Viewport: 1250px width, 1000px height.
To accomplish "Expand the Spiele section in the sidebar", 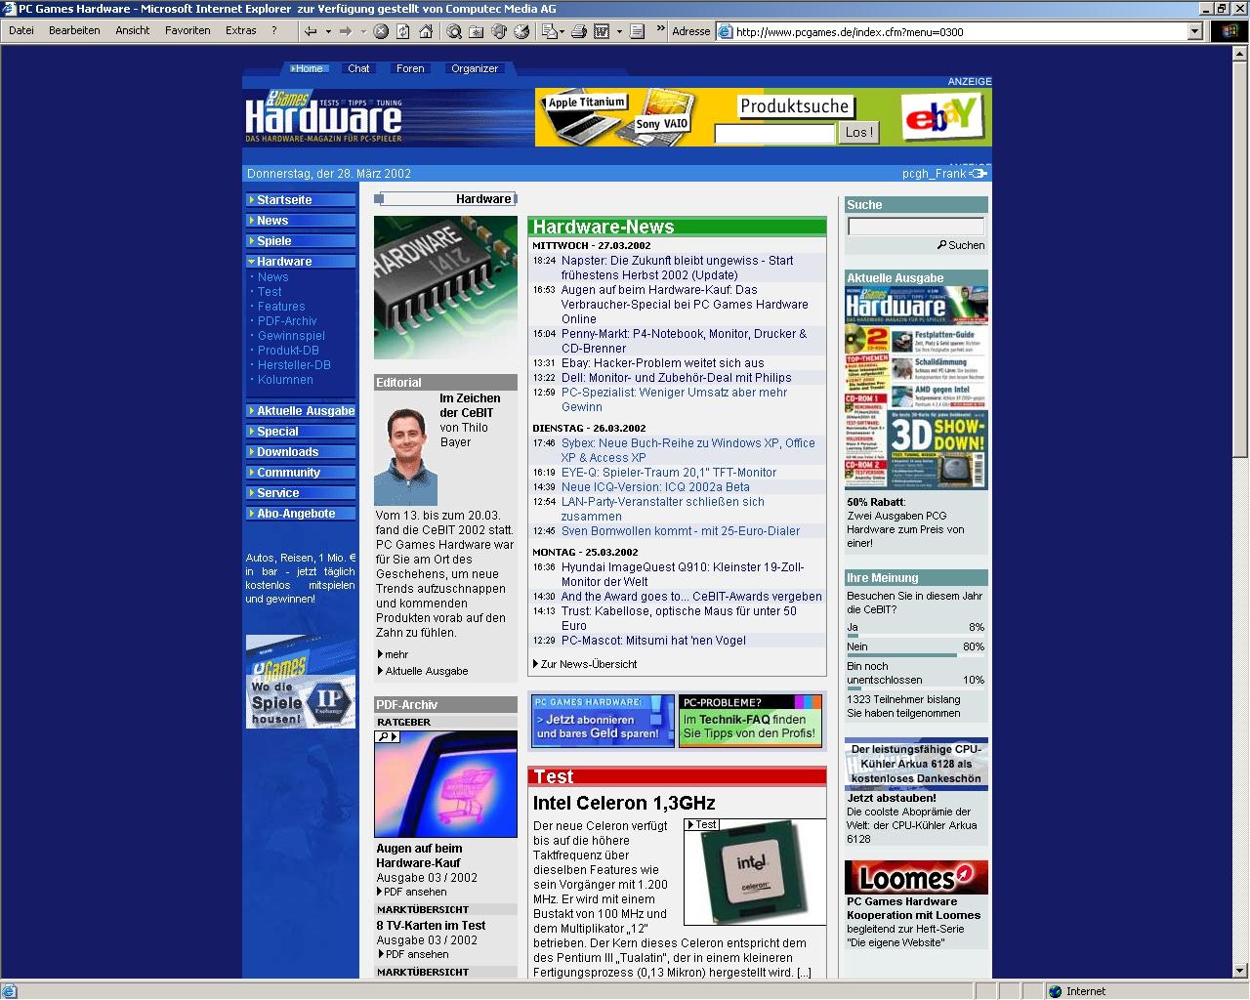I will 251,240.
